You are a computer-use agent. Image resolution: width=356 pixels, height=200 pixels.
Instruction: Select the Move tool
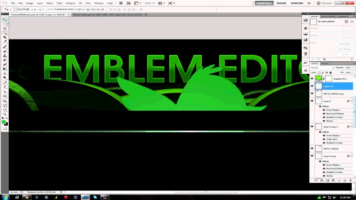pos(5,20)
